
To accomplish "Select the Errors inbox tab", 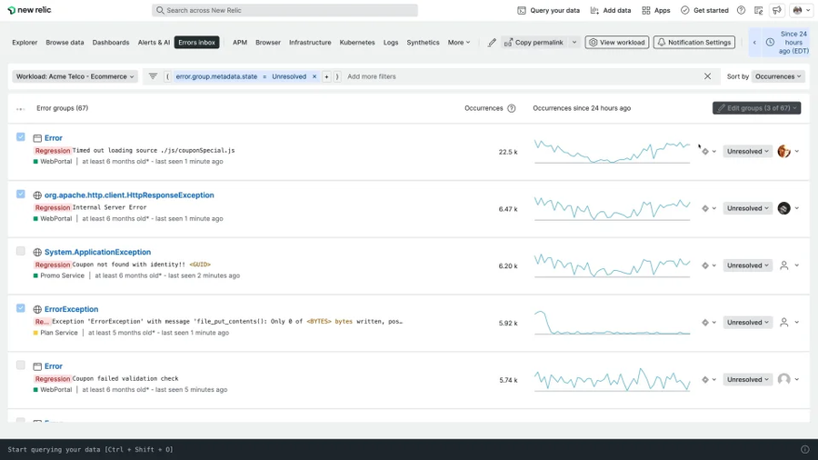I will (196, 43).
